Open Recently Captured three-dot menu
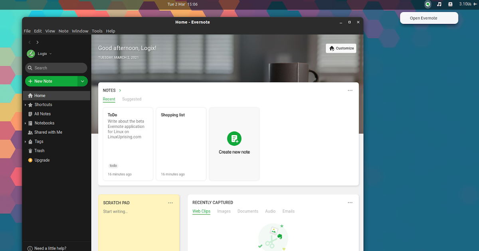Image resolution: width=479 pixels, height=251 pixels. (x=350, y=203)
